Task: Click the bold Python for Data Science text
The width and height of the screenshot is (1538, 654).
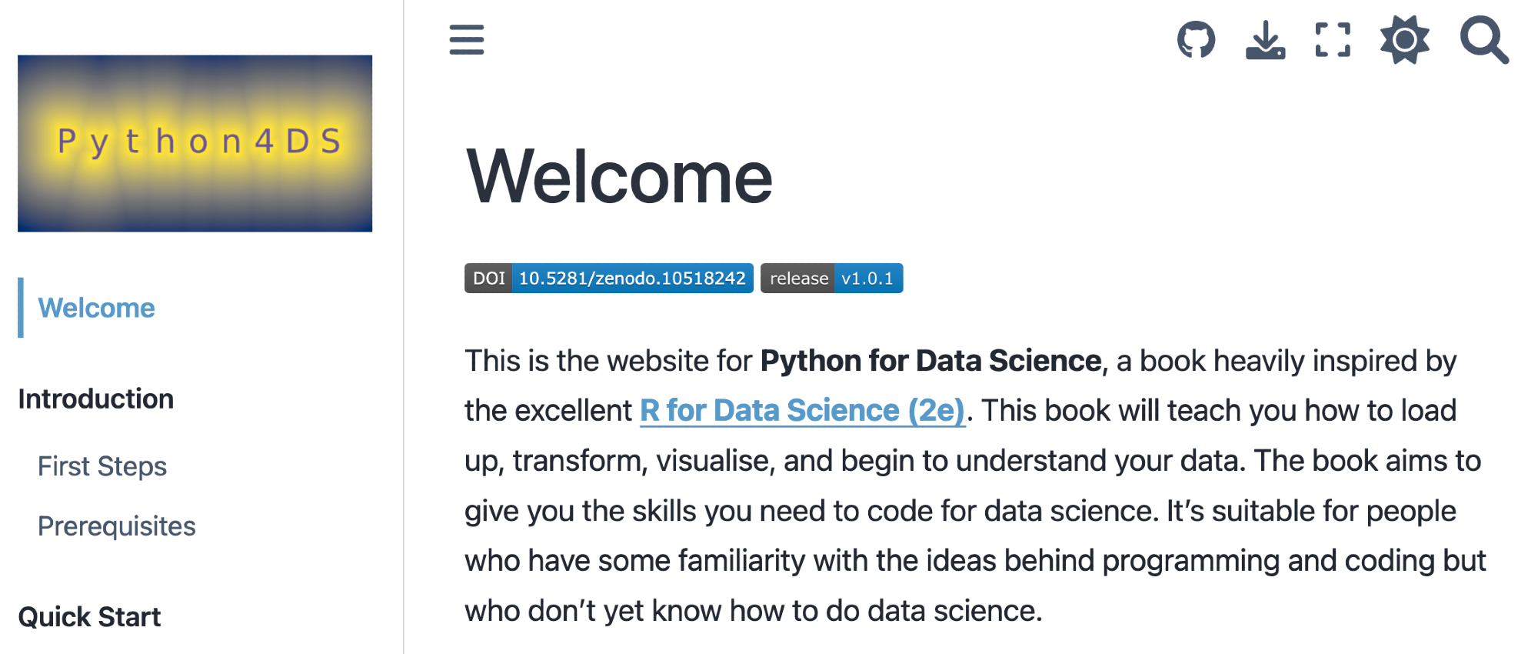Action: click(x=930, y=361)
